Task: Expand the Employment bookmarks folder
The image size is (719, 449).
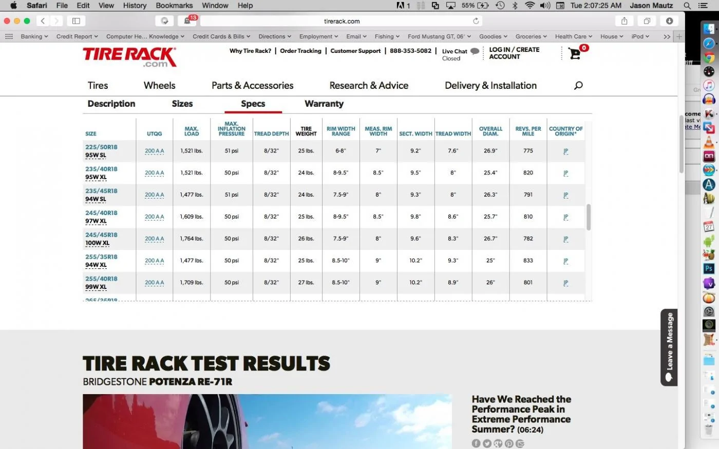Action: (318, 36)
